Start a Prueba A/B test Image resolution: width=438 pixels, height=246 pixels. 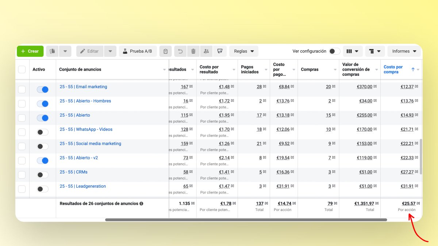click(138, 51)
